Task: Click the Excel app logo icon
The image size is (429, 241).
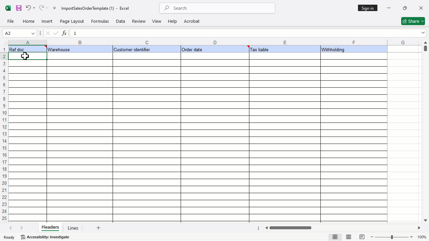Action: [8, 8]
